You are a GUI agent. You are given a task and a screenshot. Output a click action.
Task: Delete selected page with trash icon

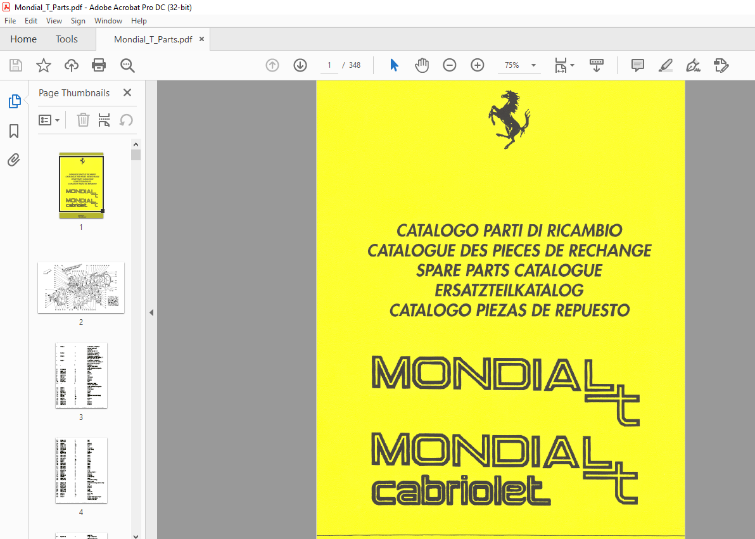84,120
